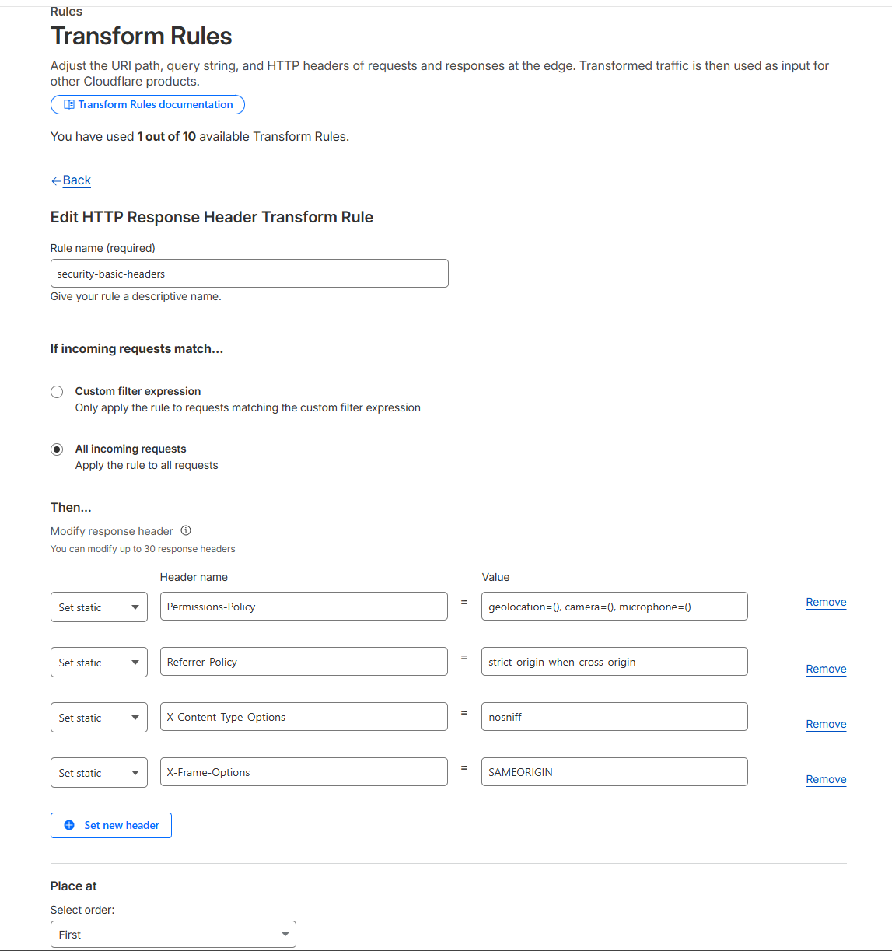Select the All incoming requests option
Viewport: 892px width, 951px height.
click(56, 449)
